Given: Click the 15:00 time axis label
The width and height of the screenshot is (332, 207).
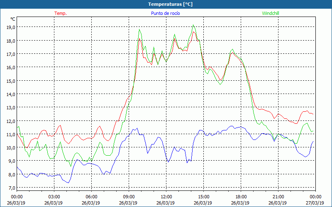Looking at the screenshot, I should tap(203, 197).
